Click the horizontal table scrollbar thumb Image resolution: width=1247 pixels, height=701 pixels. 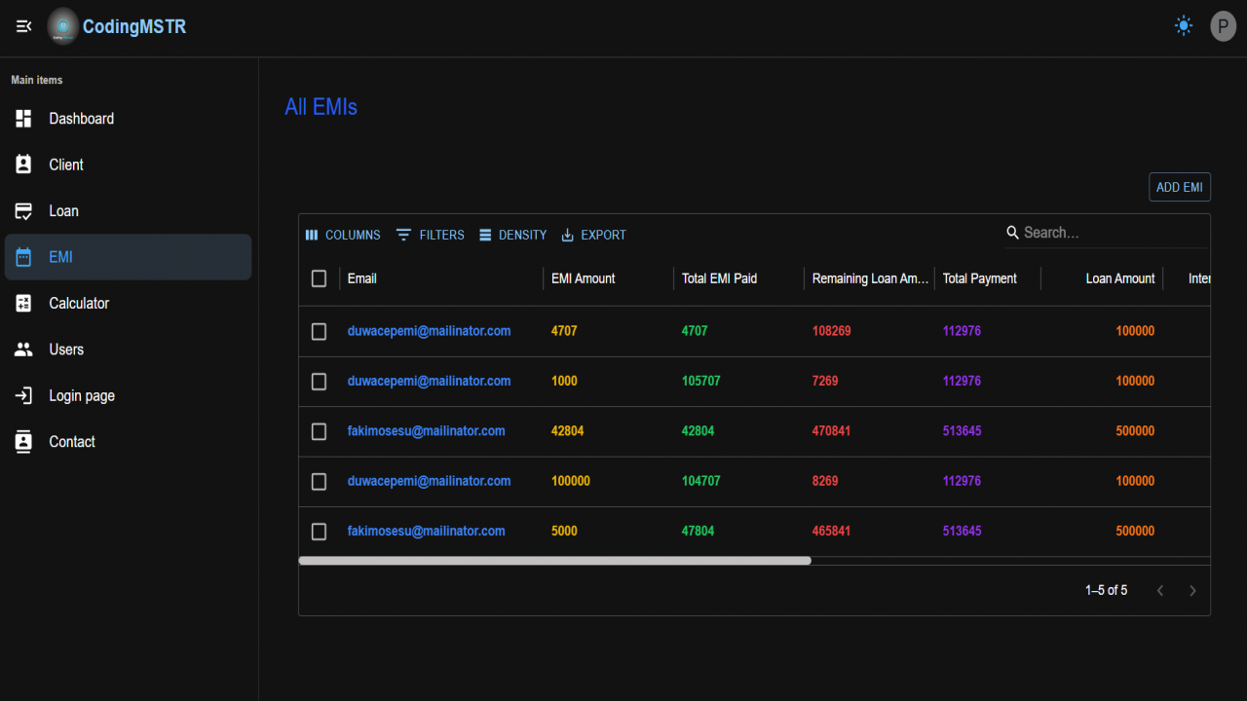[554, 561]
